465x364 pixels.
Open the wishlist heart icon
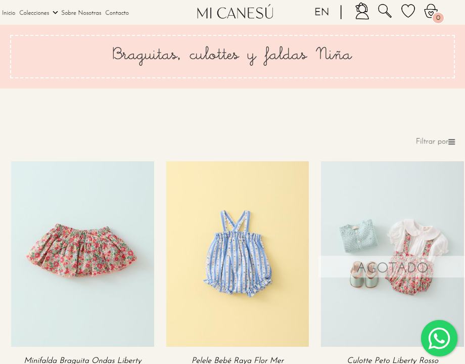(x=408, y=11)
